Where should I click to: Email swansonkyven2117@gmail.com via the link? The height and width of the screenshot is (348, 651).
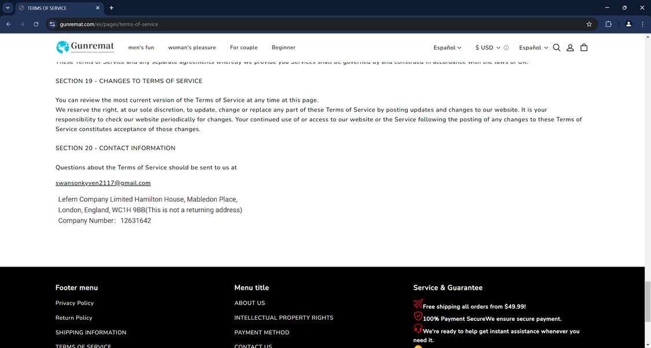coord(103,183)
